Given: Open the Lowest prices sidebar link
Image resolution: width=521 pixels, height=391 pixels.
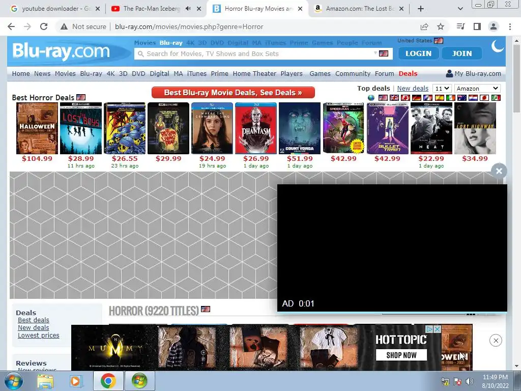Looking at the screenshot, I should click(x=39, y=335).
